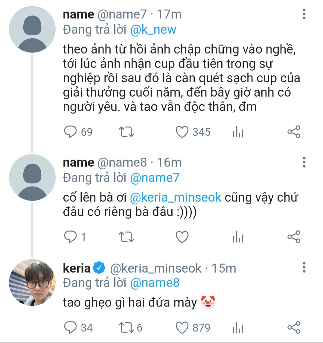Reply to the @name8 tweet
The height and width of the screenshot is (343, 323).
(x=71, y=237)
